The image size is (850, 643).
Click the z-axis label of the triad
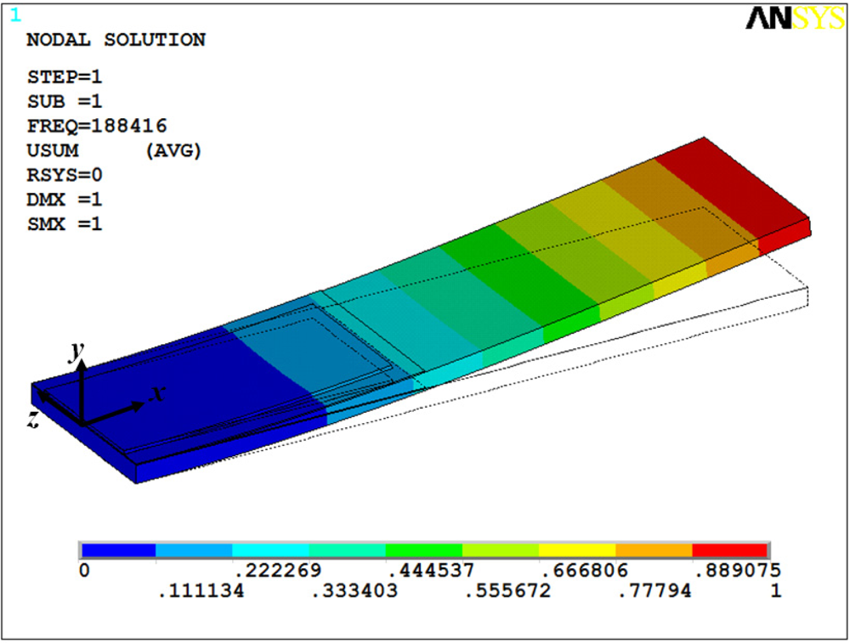tap(33, 419)
